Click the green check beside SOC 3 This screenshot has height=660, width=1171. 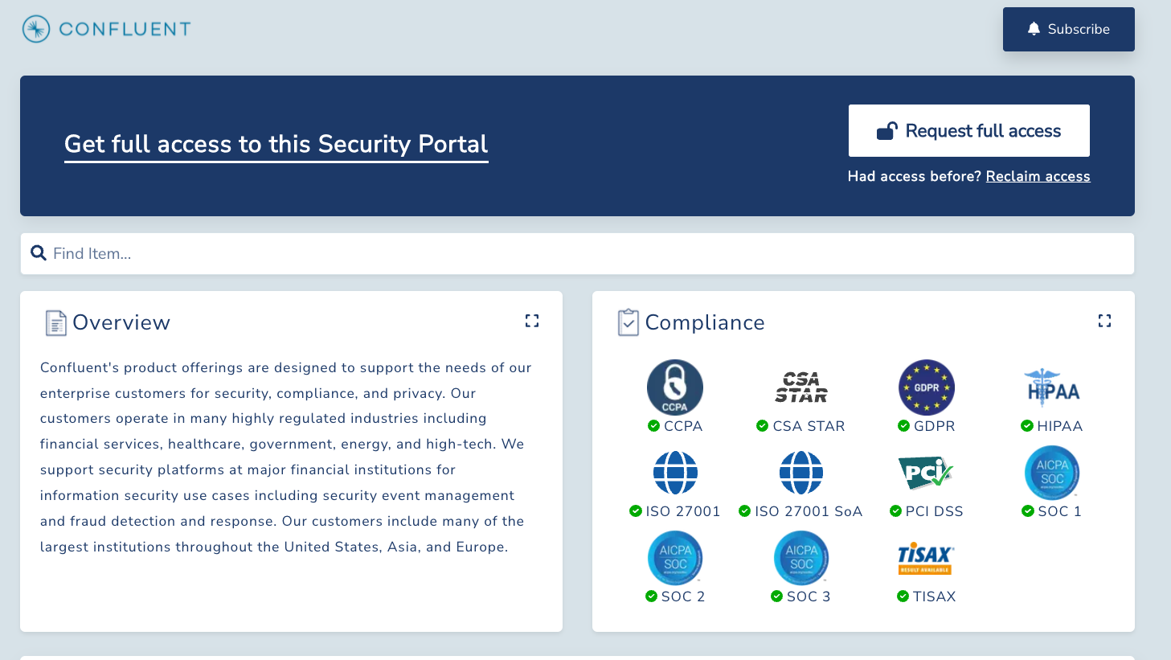point(776,596)
